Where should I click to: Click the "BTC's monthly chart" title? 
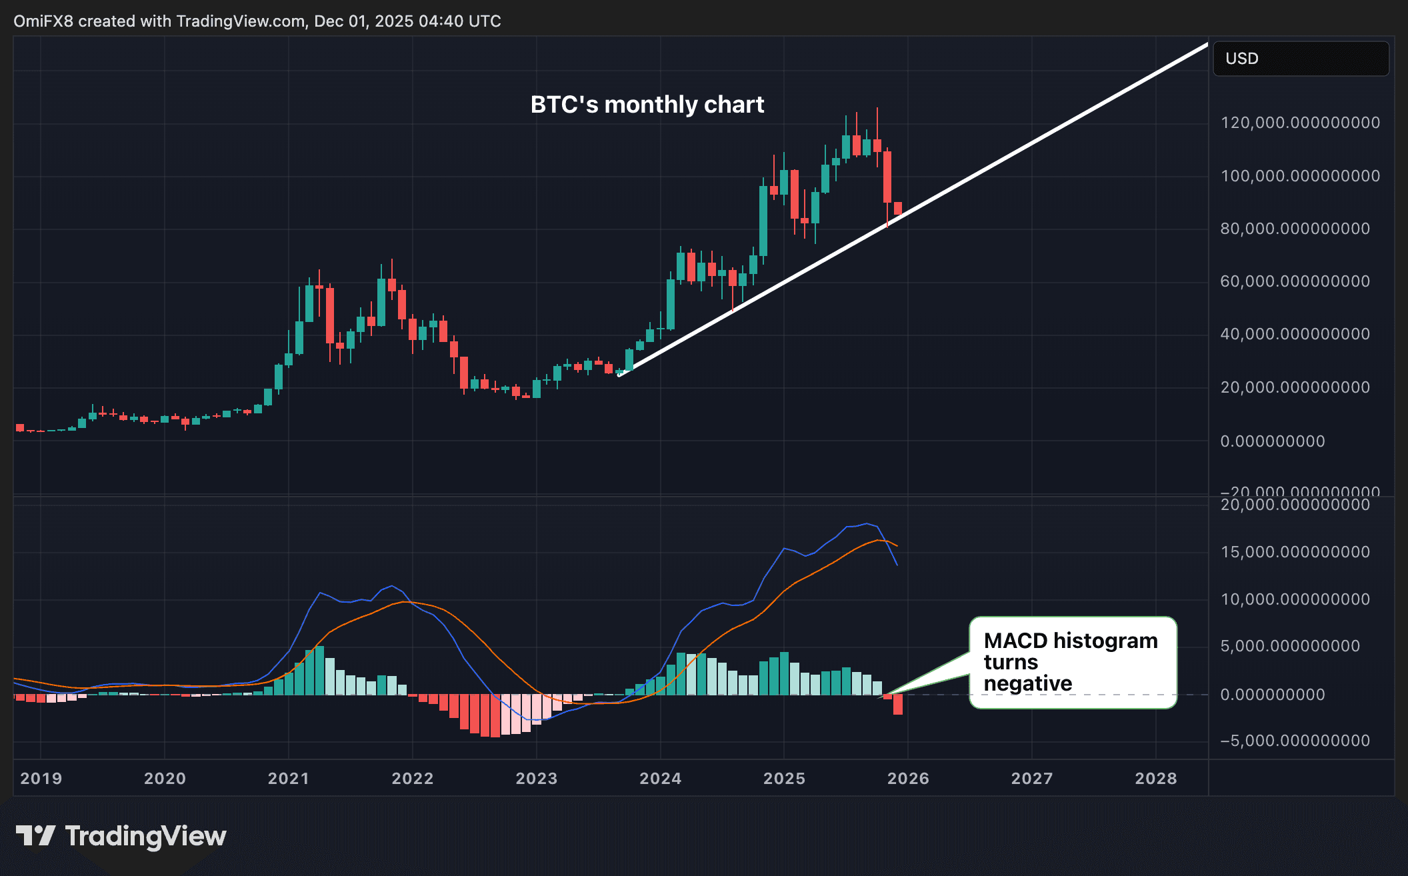(x=647, y=105)
